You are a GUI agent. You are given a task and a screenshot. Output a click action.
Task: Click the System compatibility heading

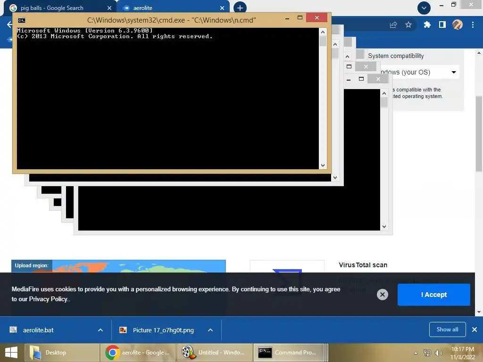[396, 56]
